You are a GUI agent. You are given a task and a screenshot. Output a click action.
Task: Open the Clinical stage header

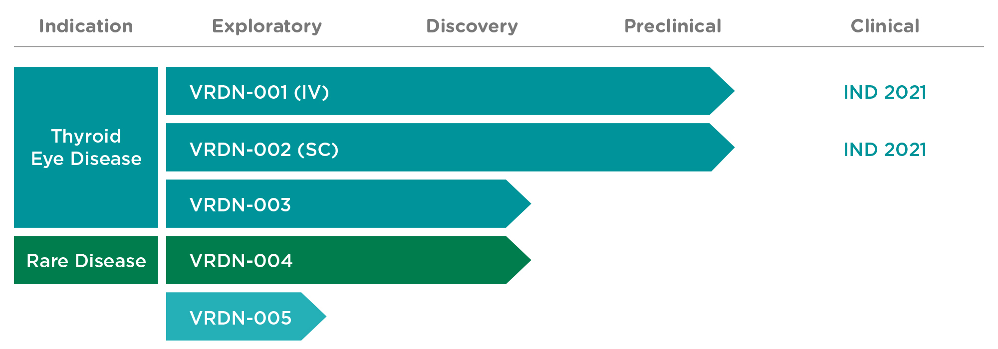pyautogui.click(x=885, y=26)
